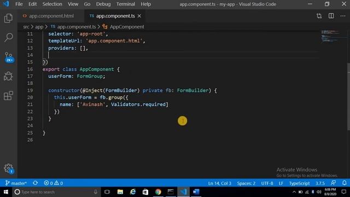This screenshot has width=350, height=197.
Task: Change indentation via Spaces: 2
Action: pyautogui.click(x=246, y=183)
